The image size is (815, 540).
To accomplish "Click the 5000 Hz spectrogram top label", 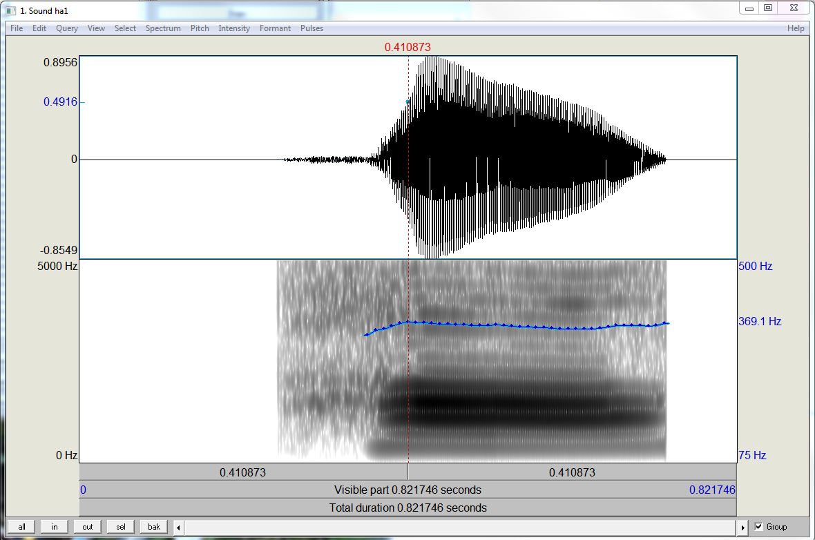I will (x=57, y=266).
